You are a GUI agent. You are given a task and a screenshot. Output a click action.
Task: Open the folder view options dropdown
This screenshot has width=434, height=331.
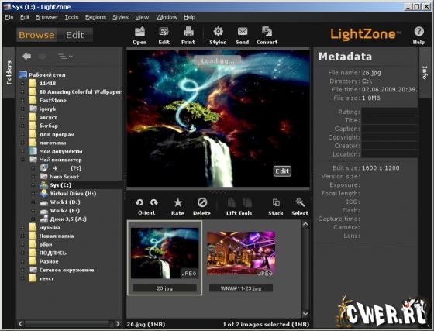[x=65, y=57]
